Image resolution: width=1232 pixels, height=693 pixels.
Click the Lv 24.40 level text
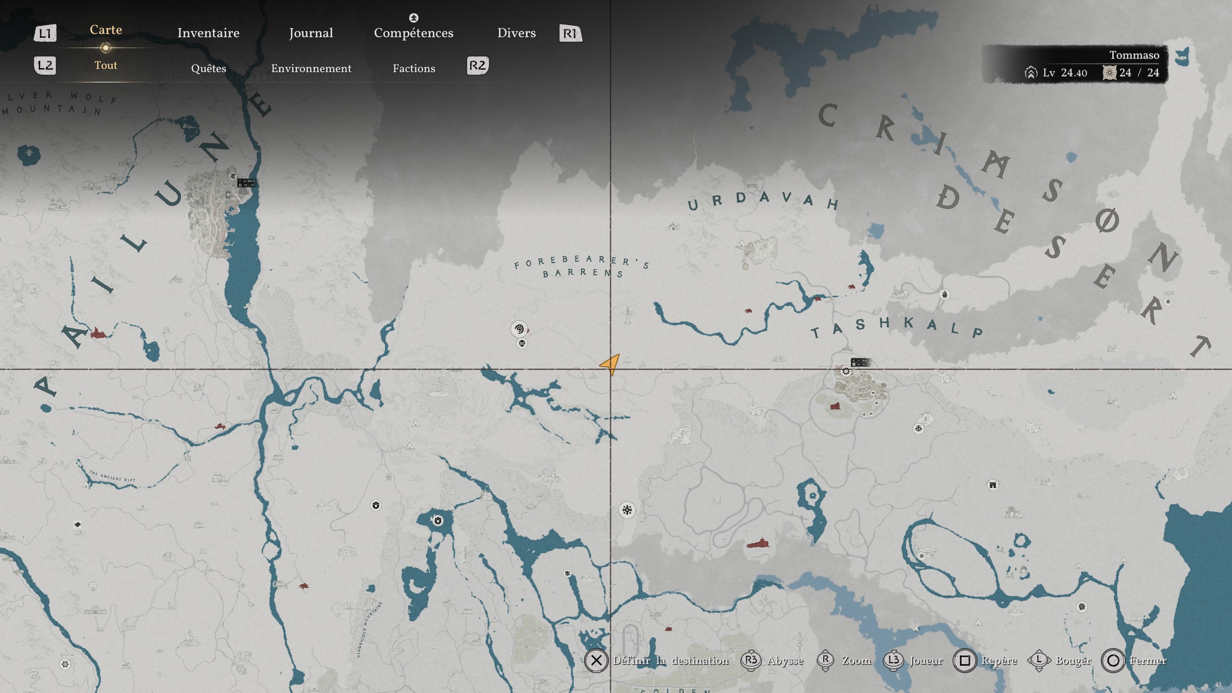[x=1065, y=73]
